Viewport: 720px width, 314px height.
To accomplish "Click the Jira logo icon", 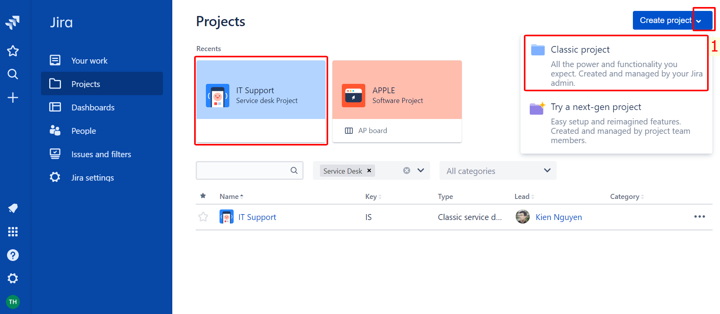I will pos(13,22).
